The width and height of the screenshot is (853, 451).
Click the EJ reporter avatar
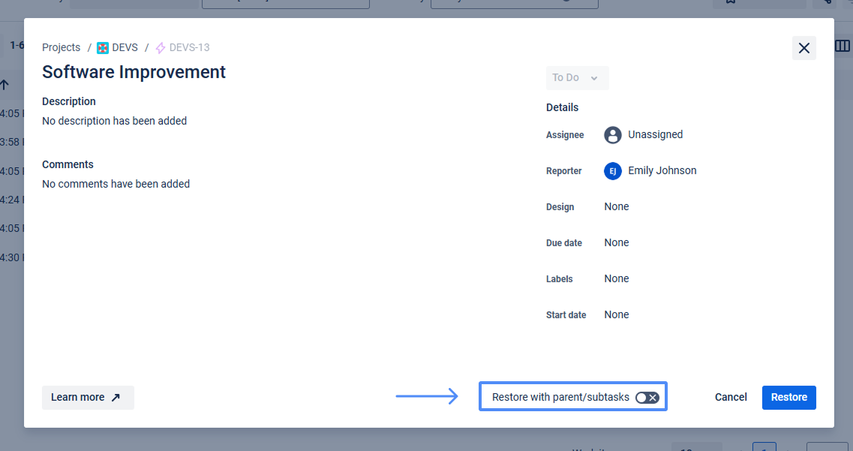pyautogui.click(x=613, y=171)
